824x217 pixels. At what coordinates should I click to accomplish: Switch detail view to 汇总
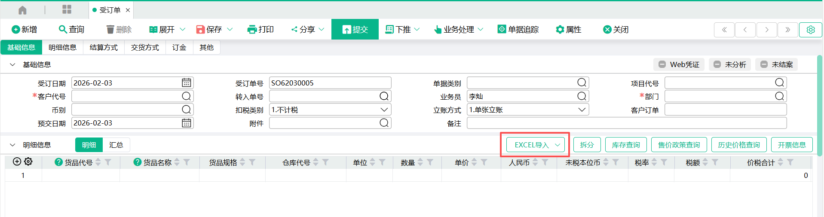[116, 145]
